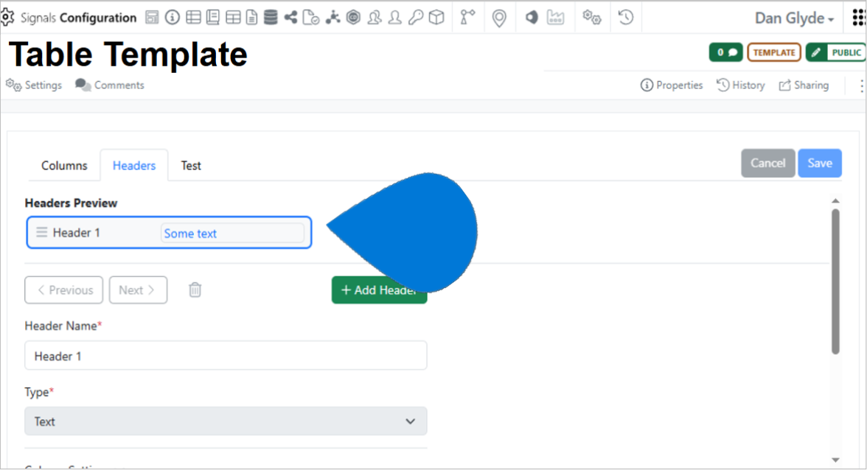The image size is (867, 470).
Task: Open the history clock icon in toolbar
Action: point(625,17)
